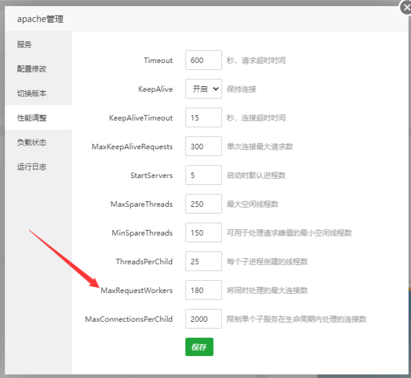The image size is (411, 378).
Task: Click the MaxSpareThreads value box
Action: click(203, 204)
